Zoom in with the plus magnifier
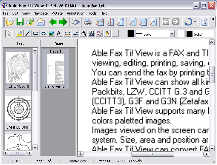Viewport: 217px width, 165px height. coord(133,22)
